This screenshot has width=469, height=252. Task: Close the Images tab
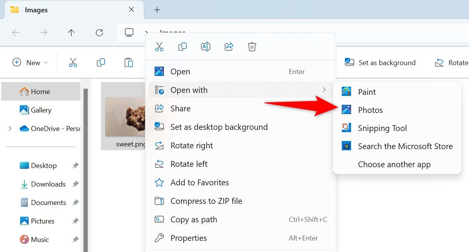(131, 10)
